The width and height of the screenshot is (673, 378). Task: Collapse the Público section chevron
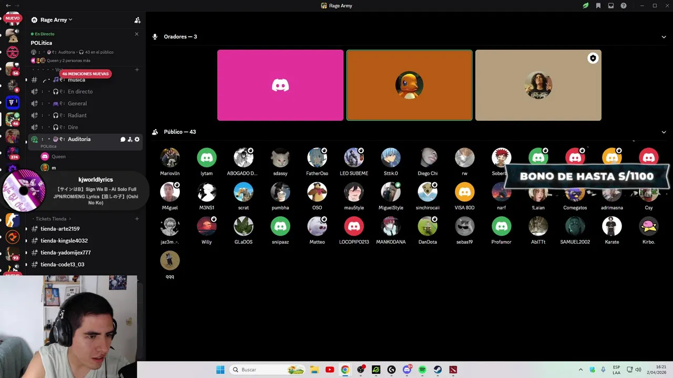click(664, 132)
